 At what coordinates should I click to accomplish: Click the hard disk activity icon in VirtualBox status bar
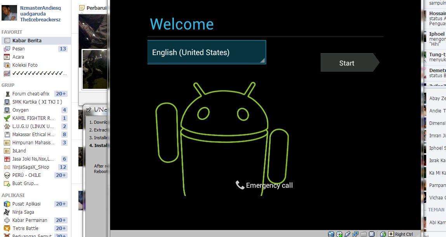[x=331, y=234]
